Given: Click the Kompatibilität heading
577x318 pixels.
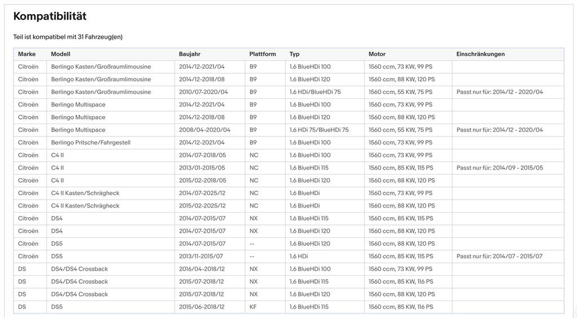Looking at the screenshot, I should (50, 16).
